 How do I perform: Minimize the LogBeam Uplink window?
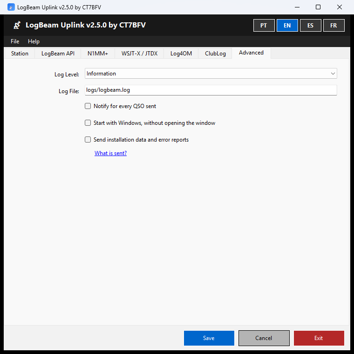point(297,7)
